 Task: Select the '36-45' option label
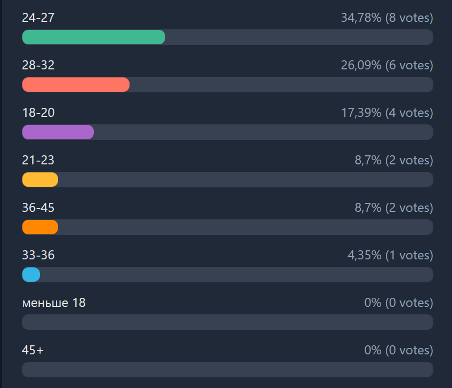38,208
